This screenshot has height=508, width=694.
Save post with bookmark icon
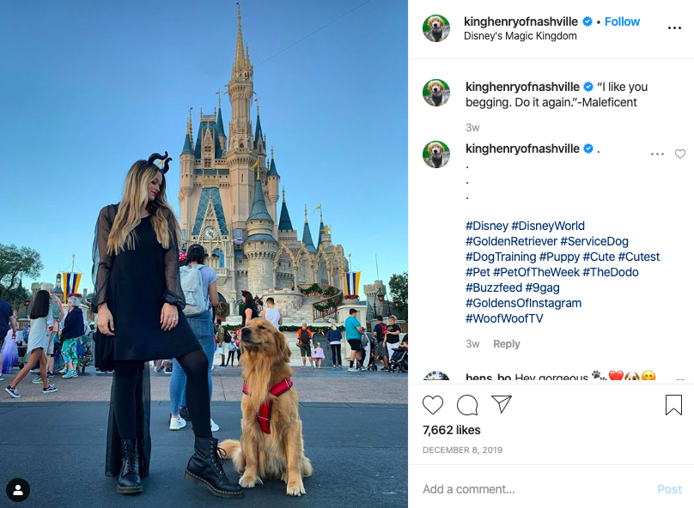673,404
